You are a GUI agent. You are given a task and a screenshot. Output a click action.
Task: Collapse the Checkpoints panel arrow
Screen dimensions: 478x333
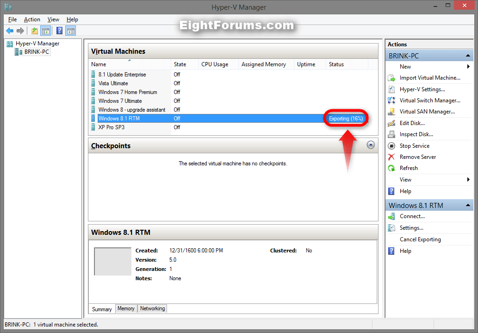click(371, 145)
